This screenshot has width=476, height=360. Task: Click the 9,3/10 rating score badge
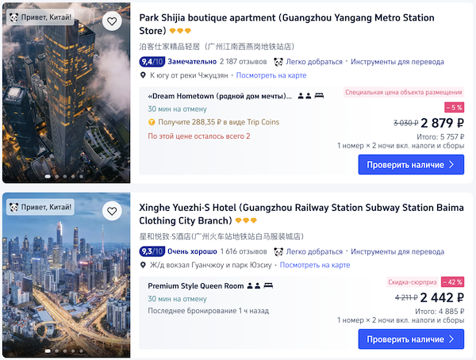pos(151,251)
